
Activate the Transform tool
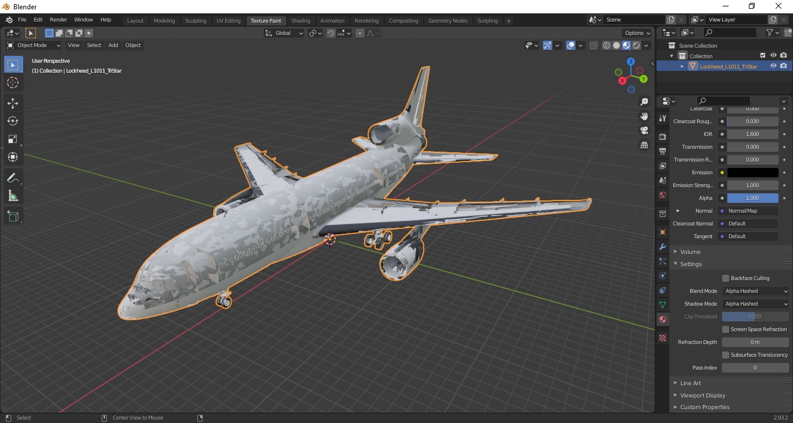[x=13, y=157]
